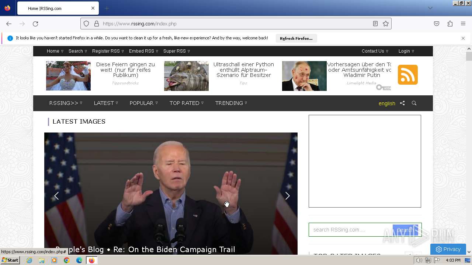Open File Explorer from taskbar
This screenshot has height=265, width=472.
[42, 260]
